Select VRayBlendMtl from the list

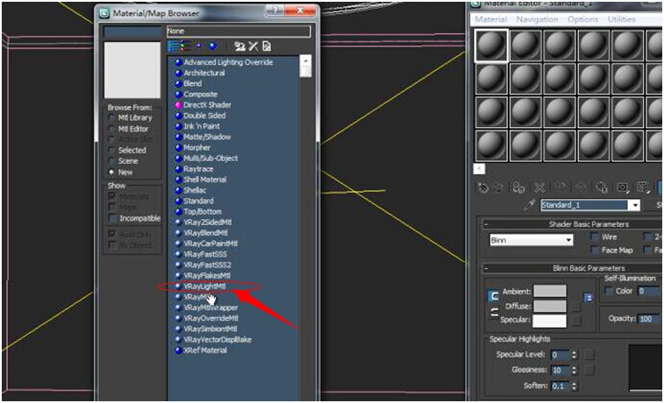pyautogui.click(x=205, y=233)
